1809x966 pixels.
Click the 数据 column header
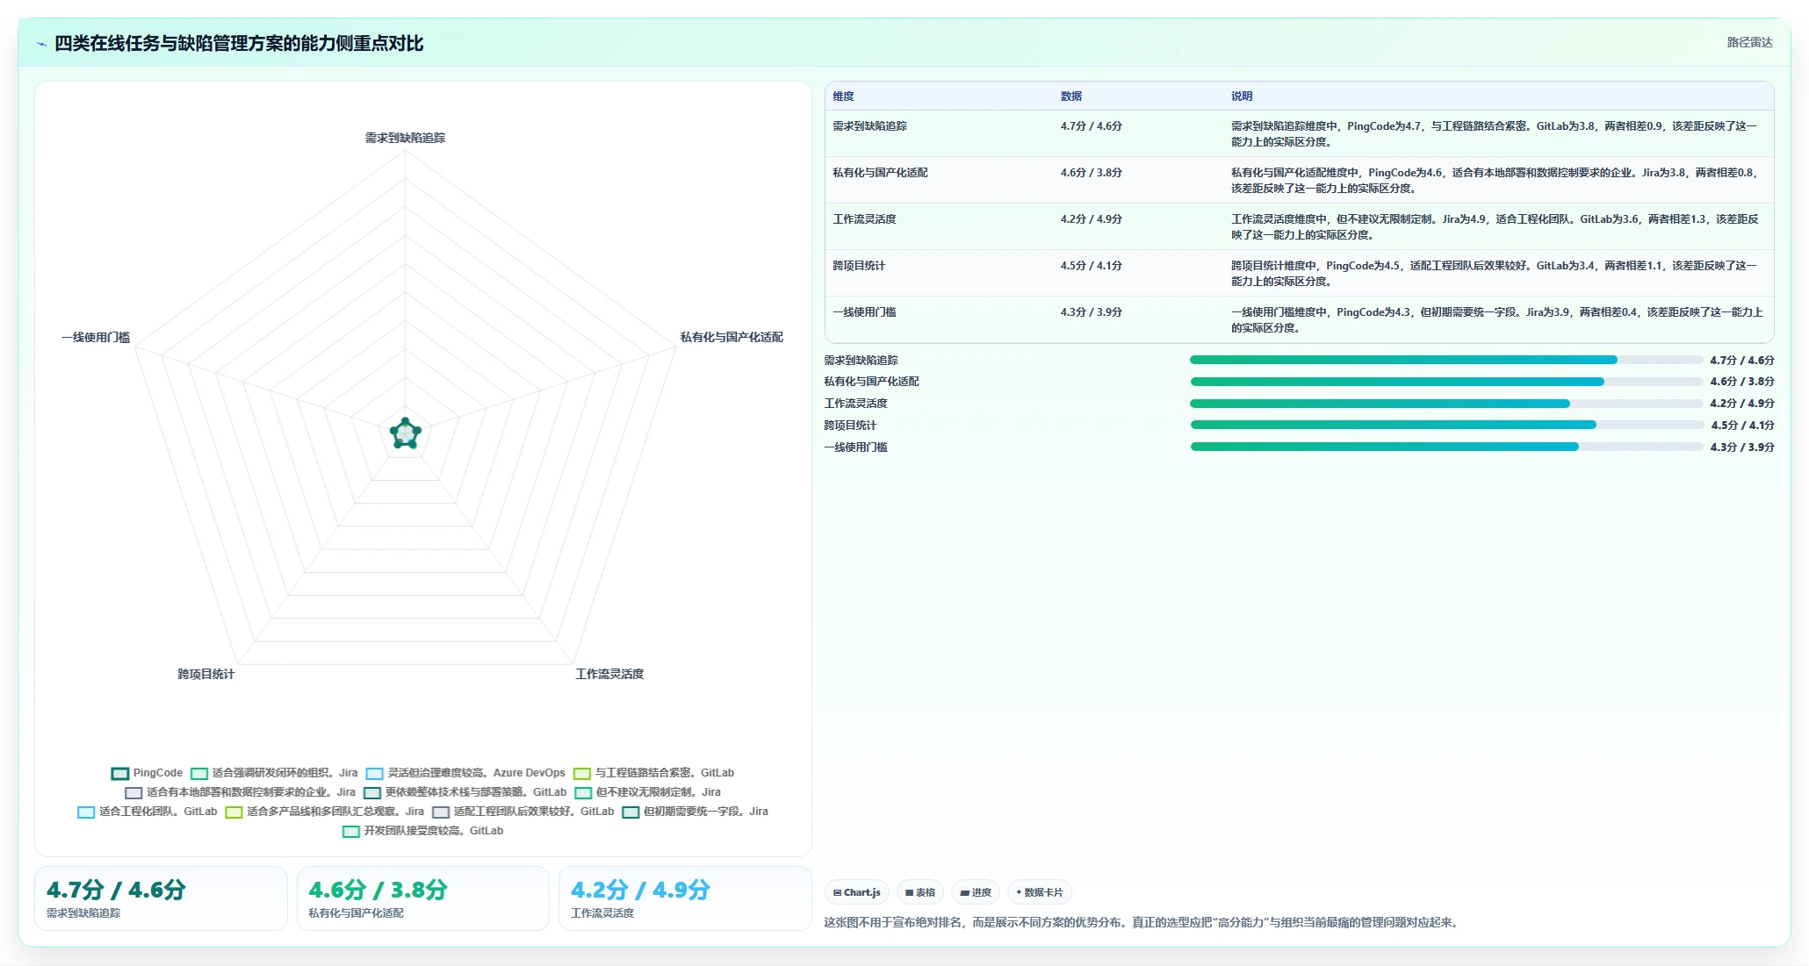(x=1070, y=97)
